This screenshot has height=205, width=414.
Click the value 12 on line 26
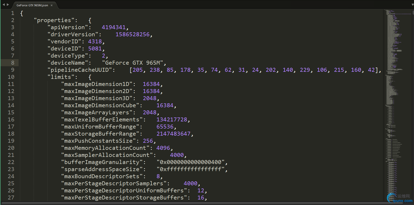[x=201, y=191]
